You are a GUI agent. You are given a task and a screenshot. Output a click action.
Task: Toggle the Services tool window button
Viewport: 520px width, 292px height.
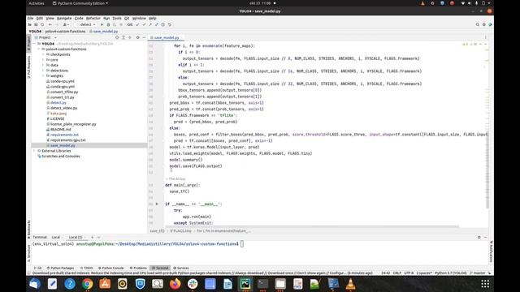tap(181, 268)
